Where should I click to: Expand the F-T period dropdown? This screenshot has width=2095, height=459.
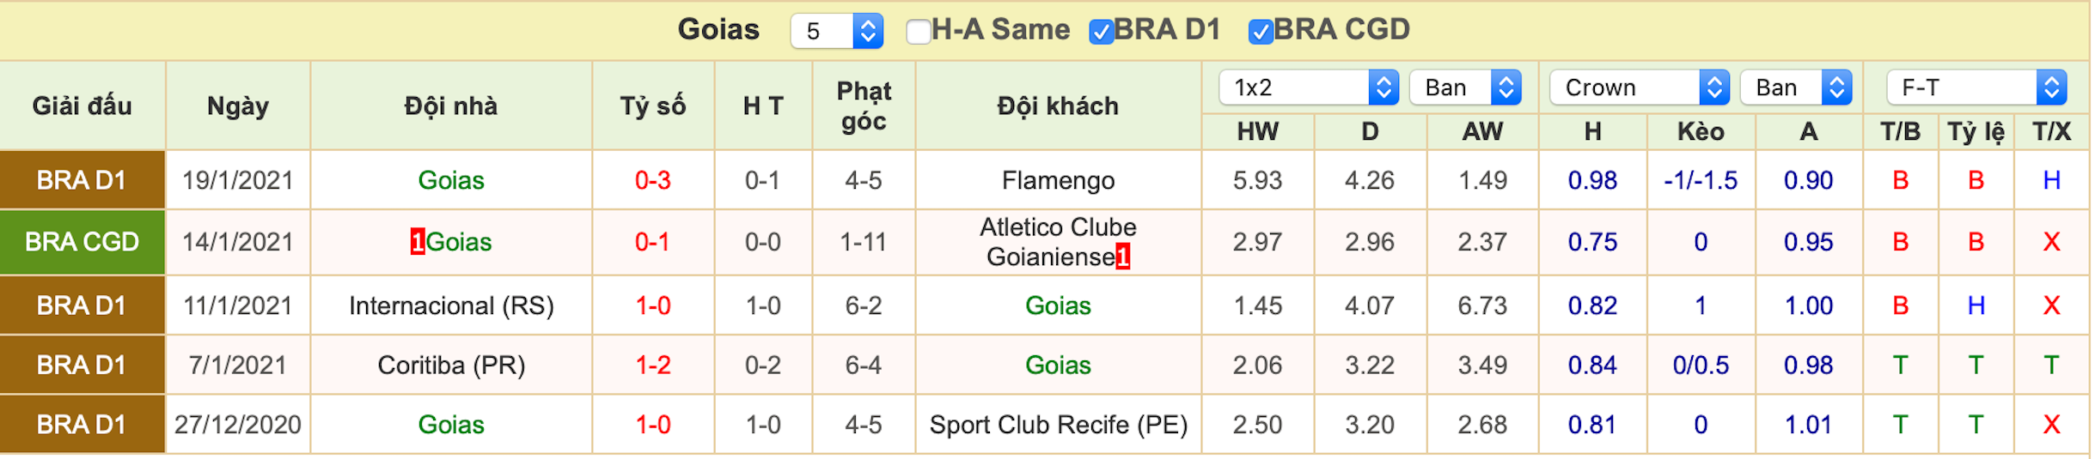click(x=1976, y=88)
